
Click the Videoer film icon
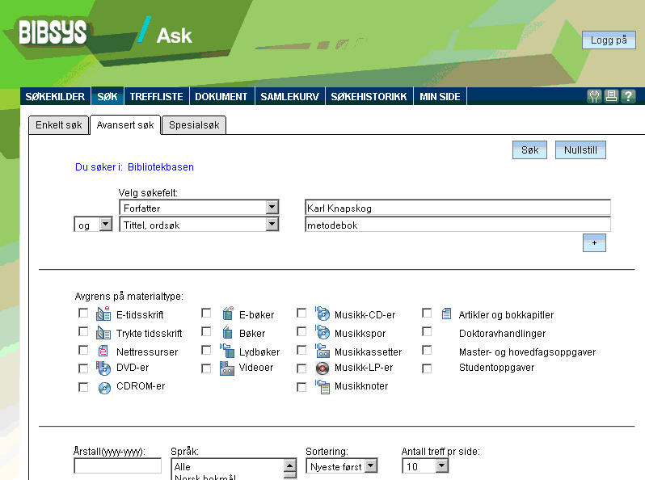point(227,368)
